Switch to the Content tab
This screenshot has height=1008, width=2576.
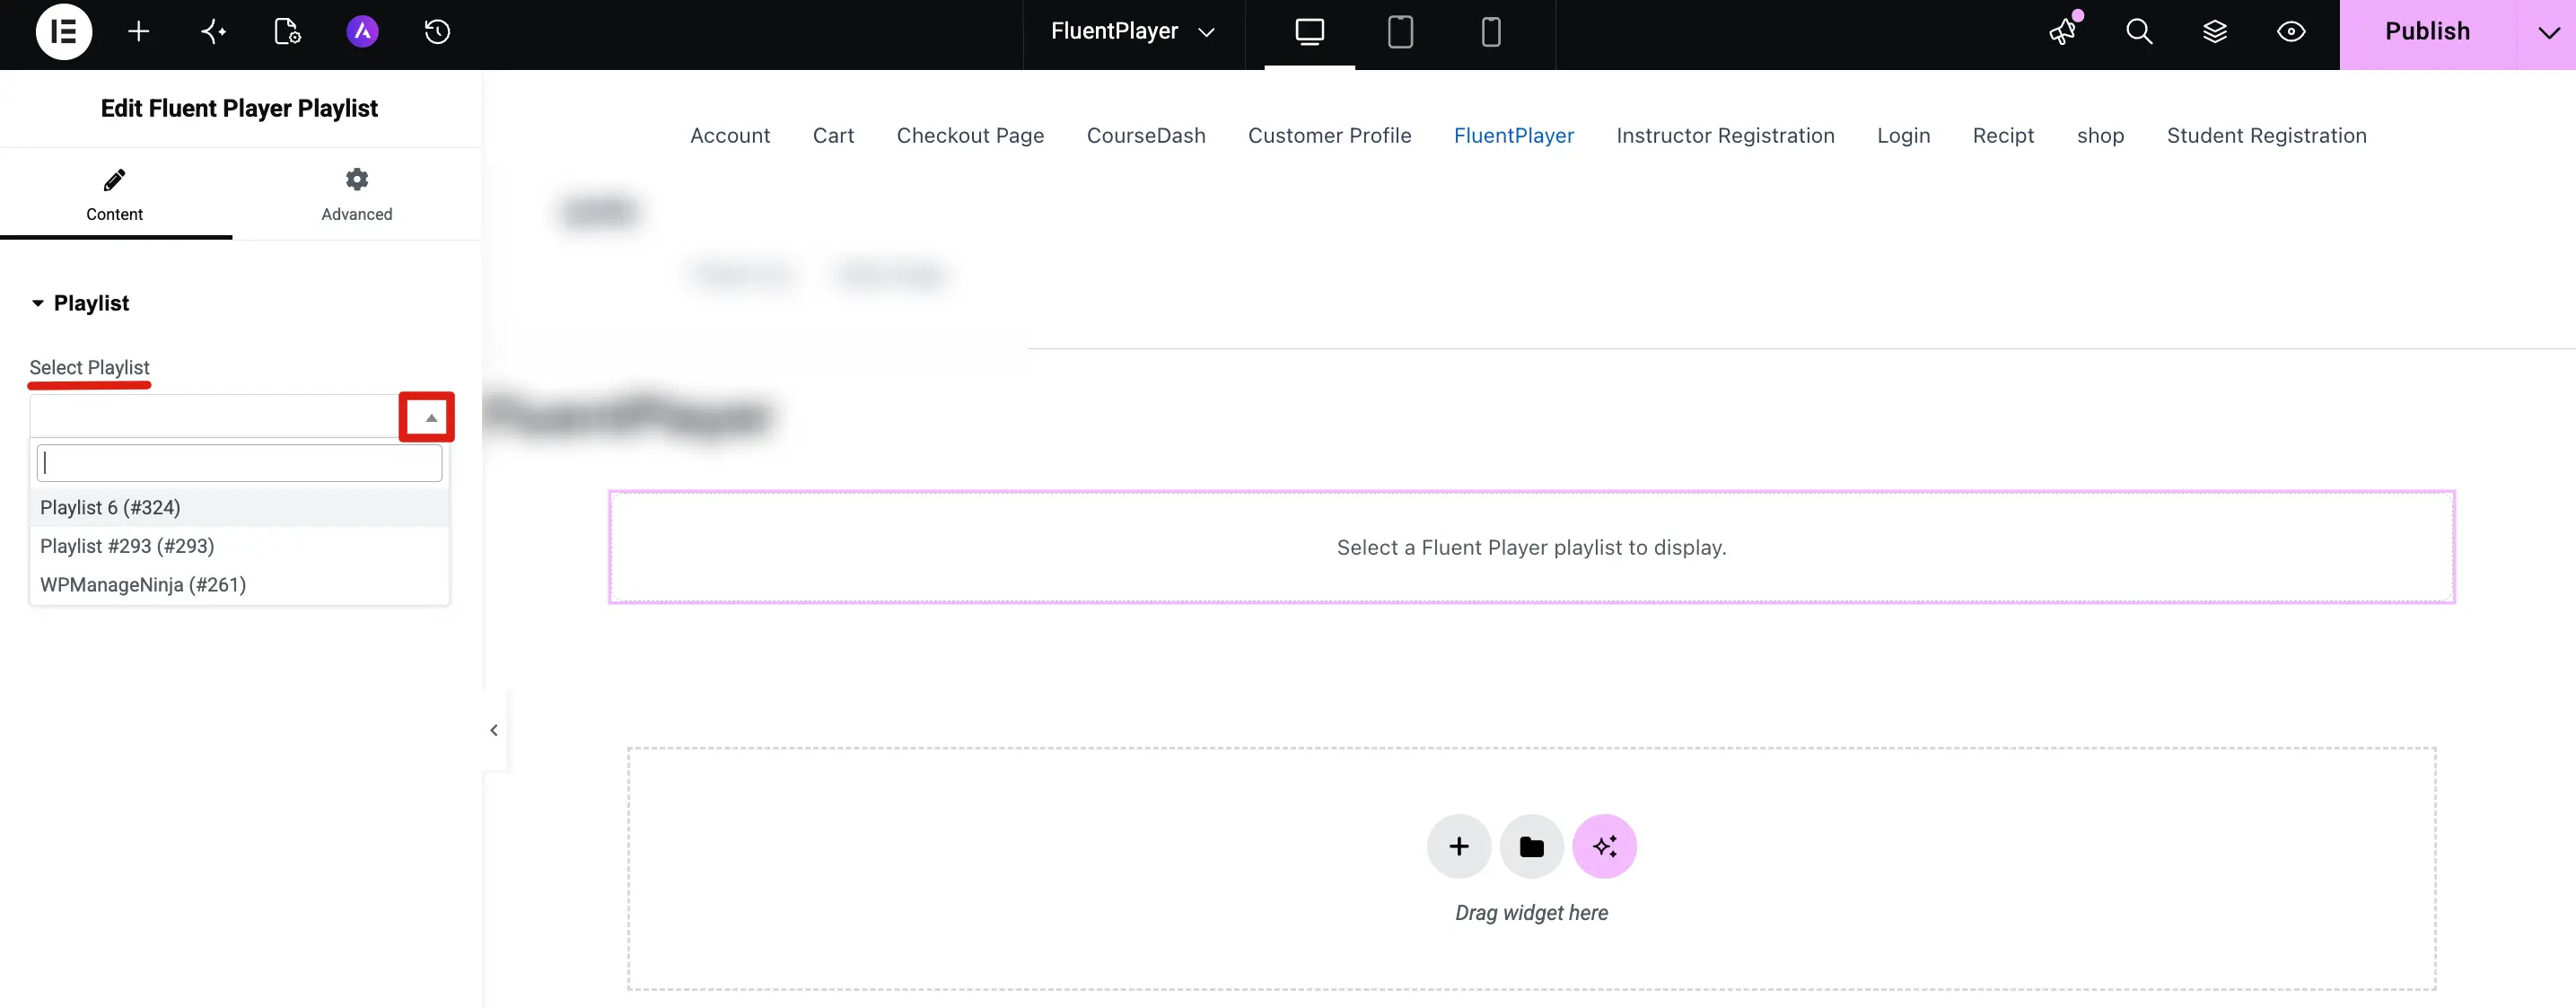115,195
